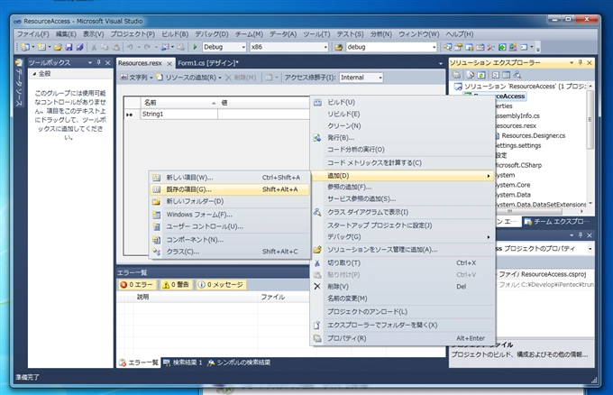Toggle the 0 警告 filter button
Viewport: 613px width, 395px height.
coord(176,285)
